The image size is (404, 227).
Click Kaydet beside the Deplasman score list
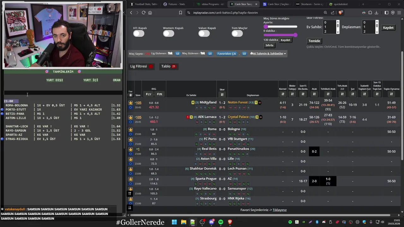click(388, 28)
